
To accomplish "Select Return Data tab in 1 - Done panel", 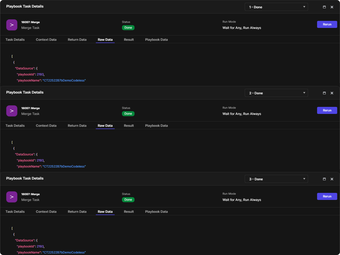I will coord(77,40).
